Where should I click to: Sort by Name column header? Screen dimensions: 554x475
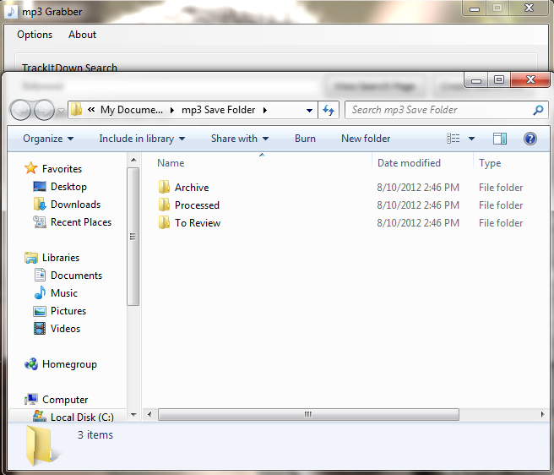point(171,163)
